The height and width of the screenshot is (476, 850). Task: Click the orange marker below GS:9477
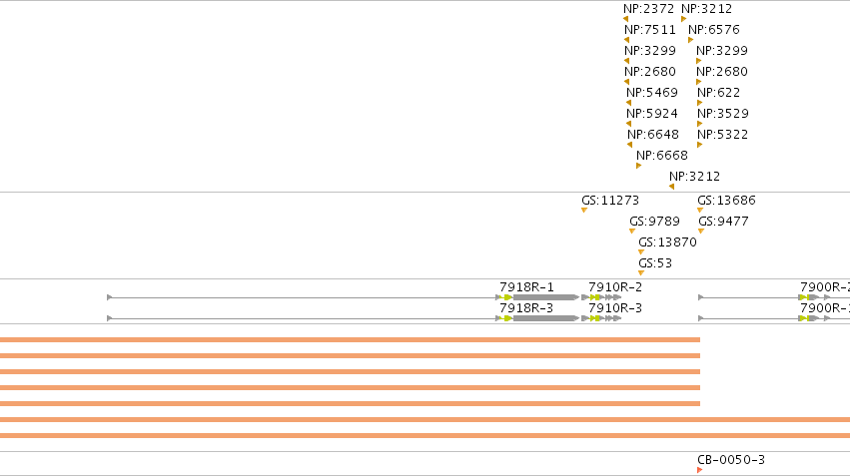point(701,232)
